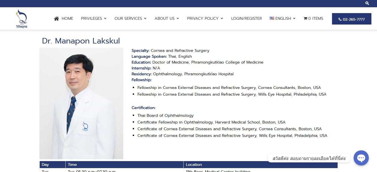
Task: Click the Location column header
Action: click(194, 164)
